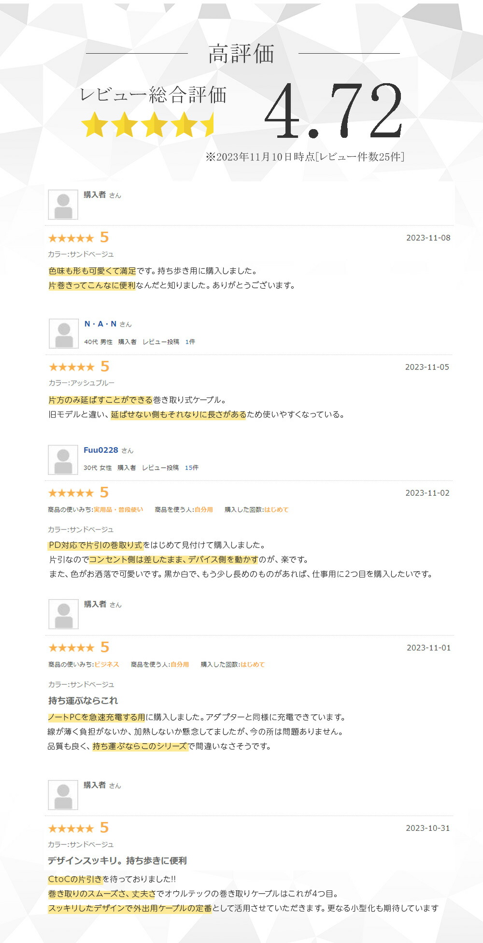
Task: Click star rating of Fuu0228's review
Action: pos(71,493)
